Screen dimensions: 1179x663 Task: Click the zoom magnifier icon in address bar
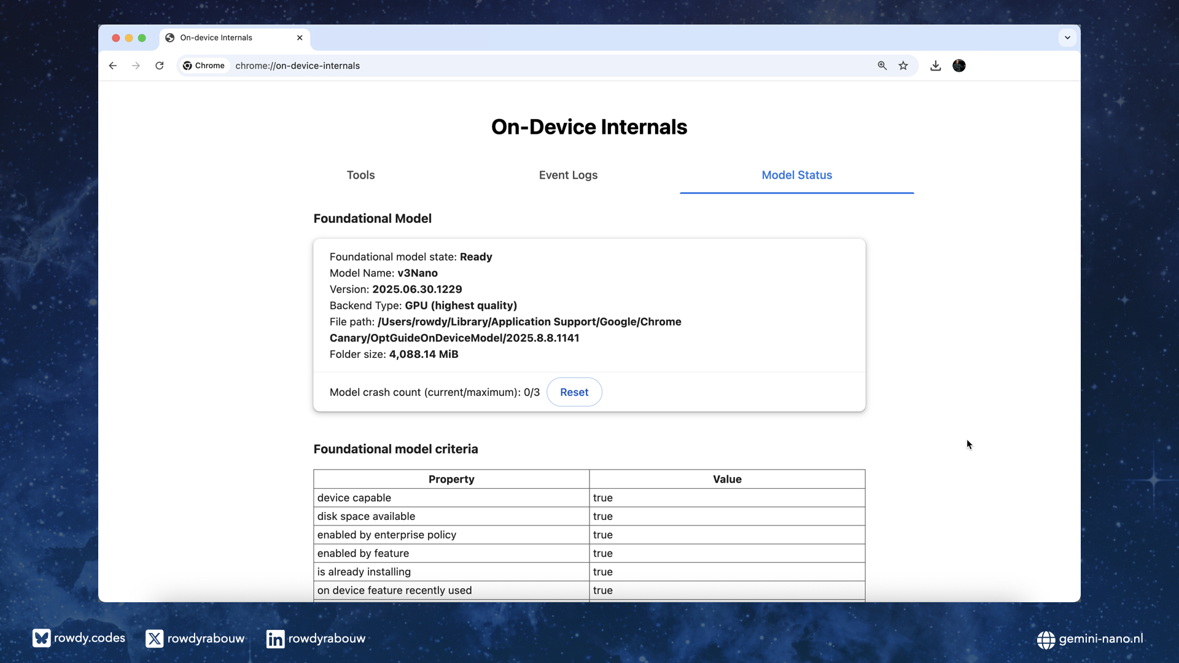[x=882, y=66]
